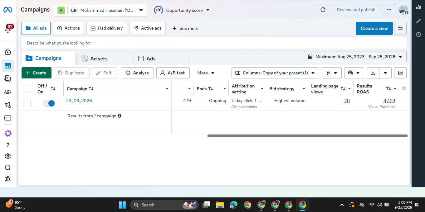Click Create a view button

[x=374, y=28]
